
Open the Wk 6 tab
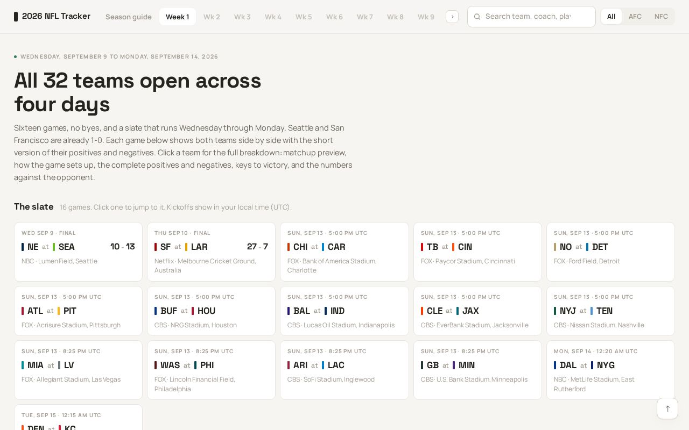[x=334, y=17]
